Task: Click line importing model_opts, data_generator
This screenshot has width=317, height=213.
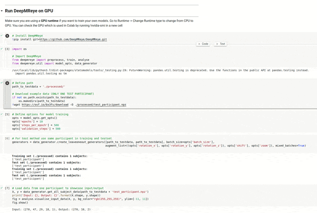Action: pyautogui.click(x=55, y=64)
